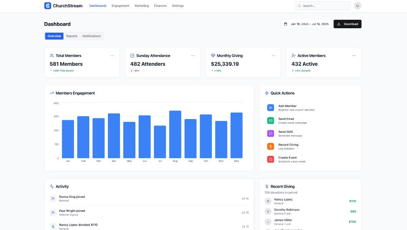Screen dimensions: 407x230
Task: Switch to the Notifications tab
Action: point(91,36)
